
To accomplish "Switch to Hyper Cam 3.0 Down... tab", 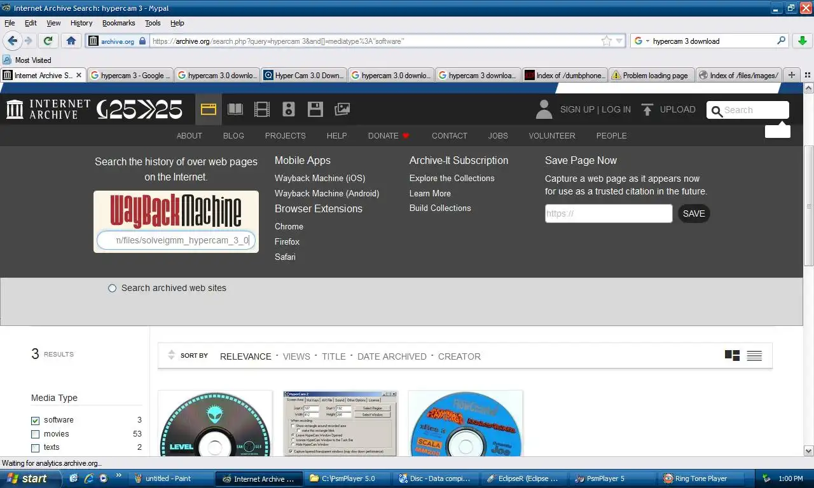I will pos(305,75).
